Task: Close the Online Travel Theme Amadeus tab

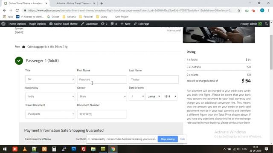Action: [46, 3]
